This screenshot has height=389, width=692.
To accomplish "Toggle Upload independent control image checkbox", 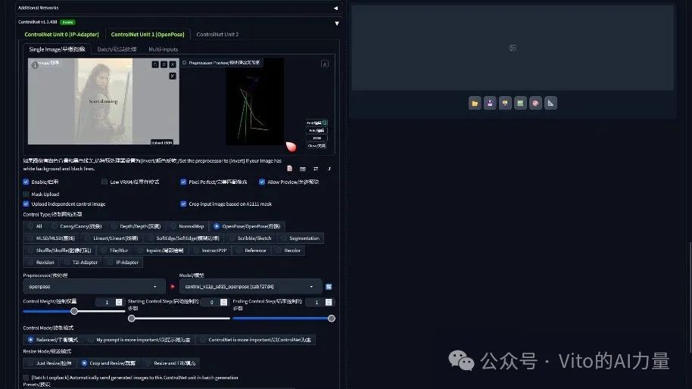I will pos(26,204).
